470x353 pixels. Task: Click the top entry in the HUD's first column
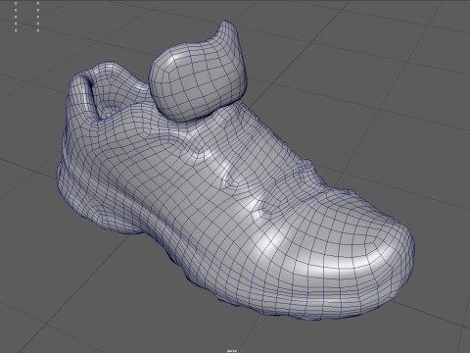[x=16, y=3]
